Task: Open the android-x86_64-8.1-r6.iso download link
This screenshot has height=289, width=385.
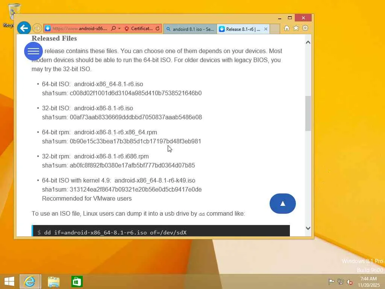Action: [x=109, y=84]
